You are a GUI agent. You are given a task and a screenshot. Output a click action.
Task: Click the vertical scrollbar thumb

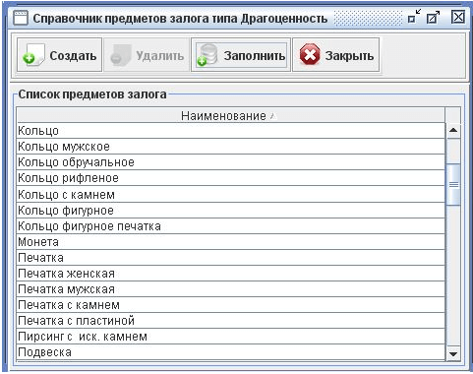tap(453, 185)
